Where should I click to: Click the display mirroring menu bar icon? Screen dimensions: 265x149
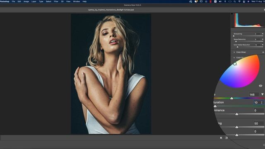point(201,2)
